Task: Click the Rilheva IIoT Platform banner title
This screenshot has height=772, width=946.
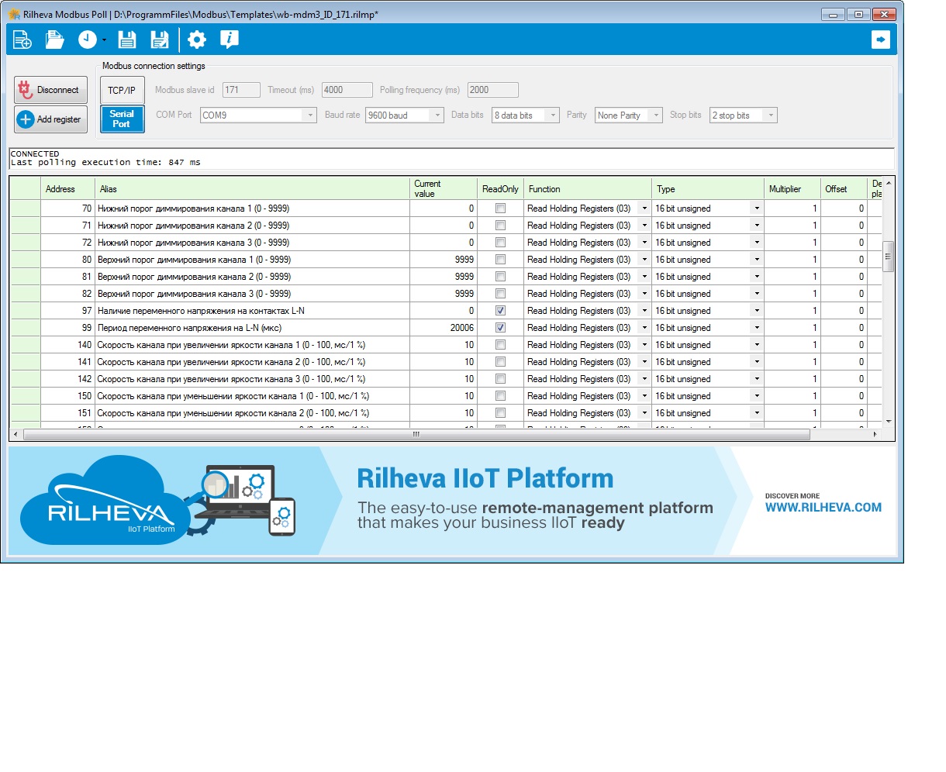Action: coord(485,478)
